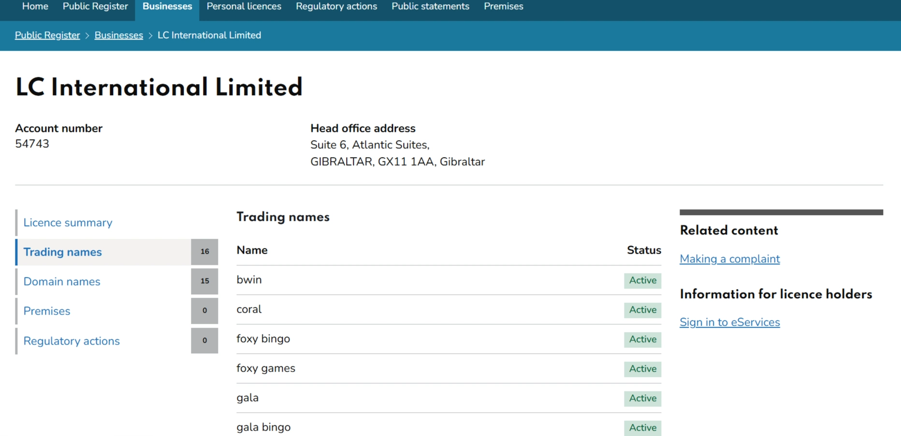Open the Licence summary sidebar link
901x436 pixels.
coord(68,223)
